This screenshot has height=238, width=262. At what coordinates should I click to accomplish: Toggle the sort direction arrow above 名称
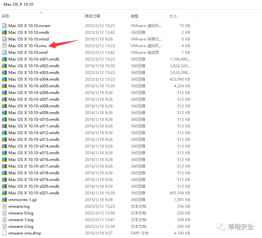[41, 12]
